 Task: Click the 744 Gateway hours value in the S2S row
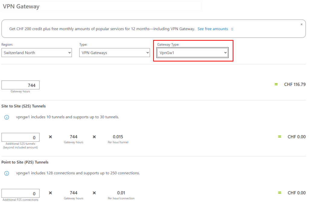tap(74, 137)
